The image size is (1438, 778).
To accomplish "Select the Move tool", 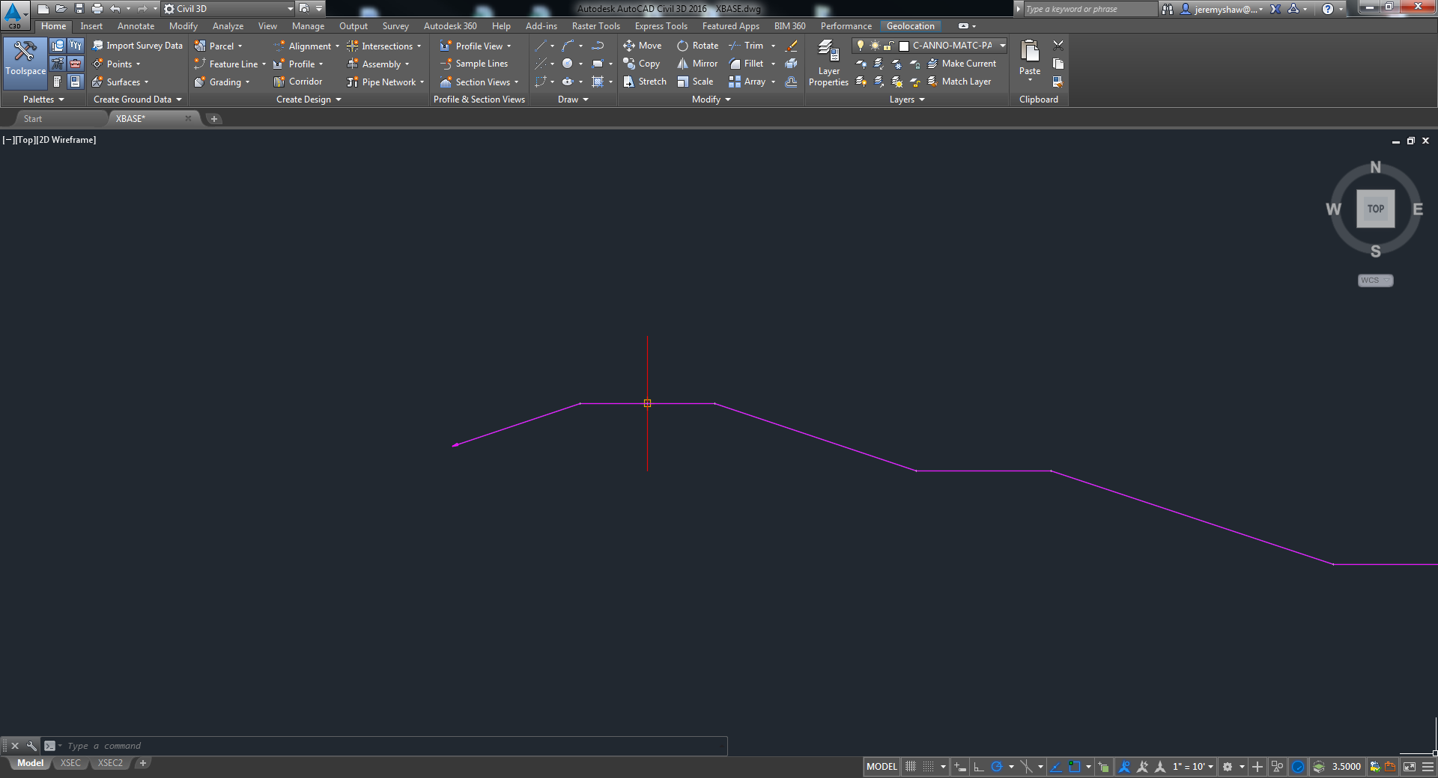I will click(643, 46).
